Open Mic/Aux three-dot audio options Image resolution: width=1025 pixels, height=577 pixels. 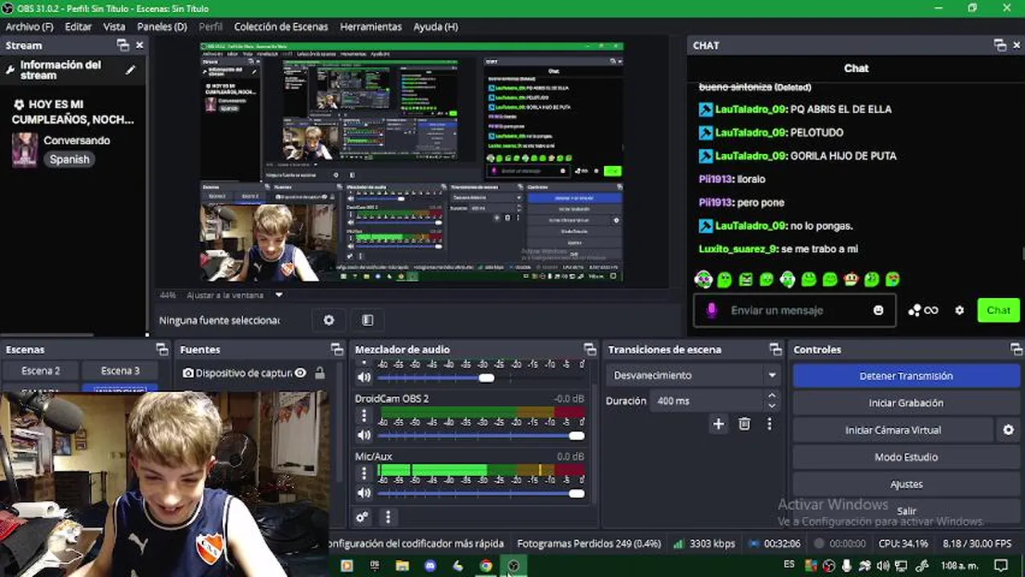364,473
